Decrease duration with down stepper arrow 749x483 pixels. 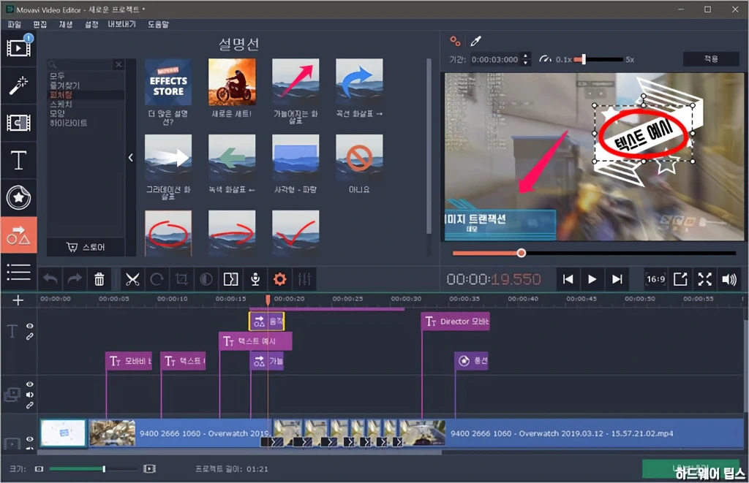pos(526,63)
